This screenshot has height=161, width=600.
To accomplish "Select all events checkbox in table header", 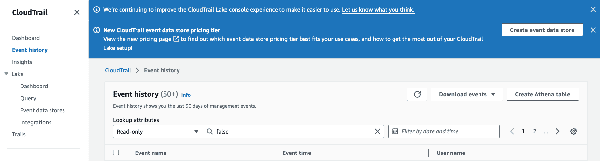I will [116, 153].
